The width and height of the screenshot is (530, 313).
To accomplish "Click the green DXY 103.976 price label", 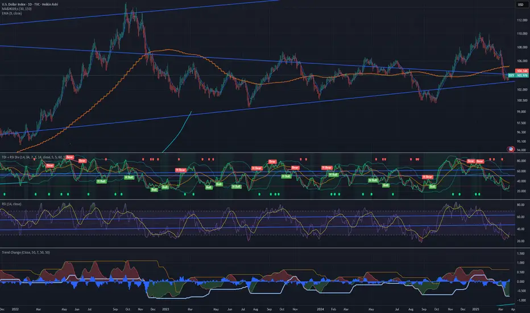I will (x=518, y=76).
